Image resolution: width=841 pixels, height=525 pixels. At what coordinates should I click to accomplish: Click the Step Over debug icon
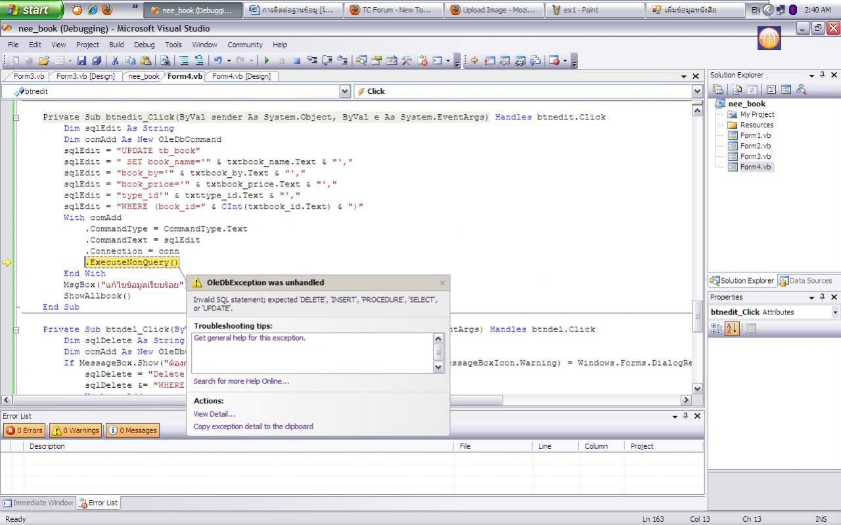pos(327,60)
